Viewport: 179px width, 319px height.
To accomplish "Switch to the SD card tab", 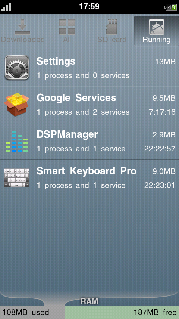I will (112, 31).
